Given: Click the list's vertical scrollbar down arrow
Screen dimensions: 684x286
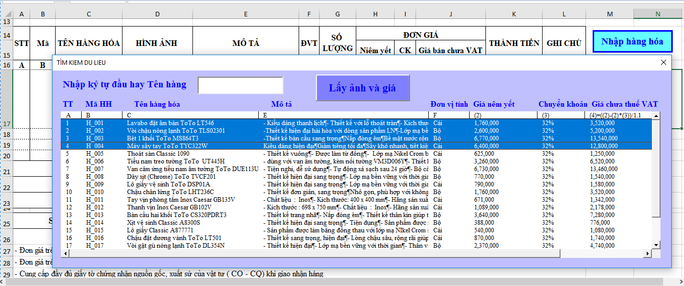Looking at the screenshot, I should coord(656,246).
